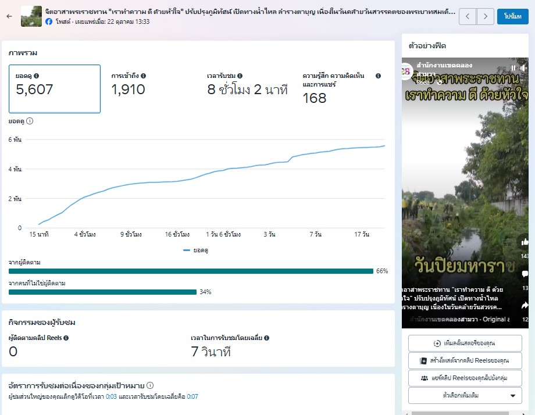The height and width of the screenshot is (415, 535).
Task: Click the share arrow icon on the reel
Action: click(525, 306)
